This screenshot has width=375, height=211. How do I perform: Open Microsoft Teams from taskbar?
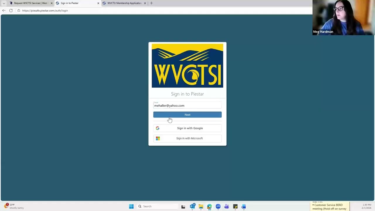pos(226,206)
